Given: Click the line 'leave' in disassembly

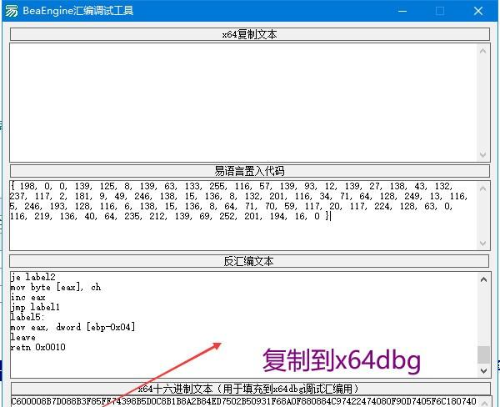Looking at the screenshot, I should click(22, 337).
